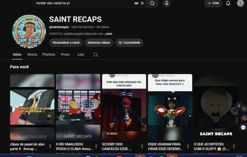Open options for 'OQUE USARAM PARA CRIAR' video
The height and width of the screenshot is (157, 247).
point(188,146)
